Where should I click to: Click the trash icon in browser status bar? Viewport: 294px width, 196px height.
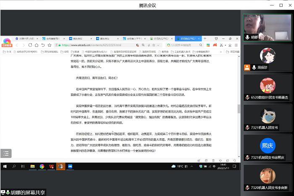(x=213, y=160)
